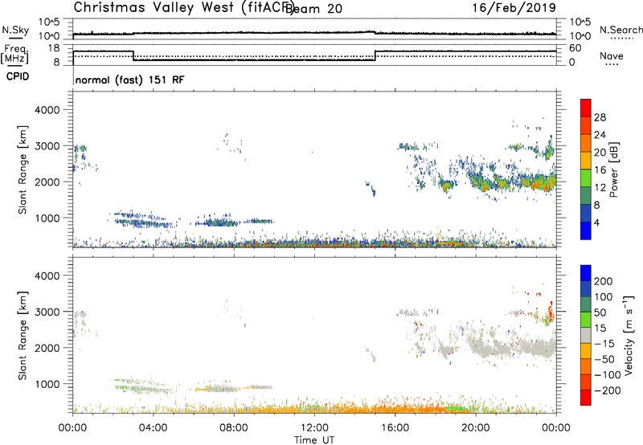Click the frequency step change at 15:00

click(x=375, y=55)
